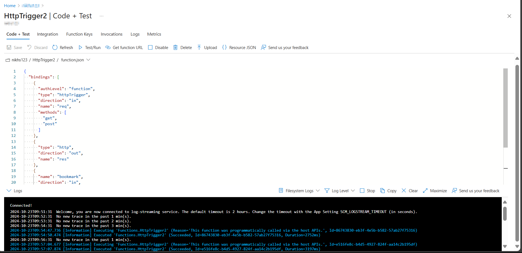Click the Resource JSON braces icon

[x=224, y=47]
